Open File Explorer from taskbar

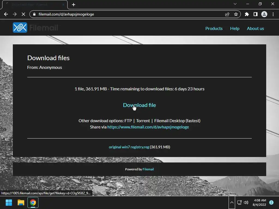[x=21, y=202]
